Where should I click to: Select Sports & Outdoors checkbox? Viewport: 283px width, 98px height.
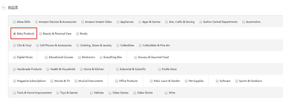click(237, 81)
